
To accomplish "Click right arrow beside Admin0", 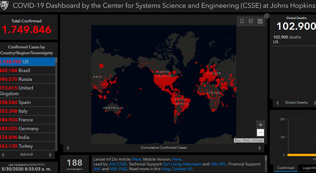I will click(51, 155).
